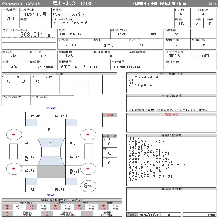Click the appeal point エアバッグ運転席のみ
The height and width of the screenshot is (218, 218).
[143, 77]
